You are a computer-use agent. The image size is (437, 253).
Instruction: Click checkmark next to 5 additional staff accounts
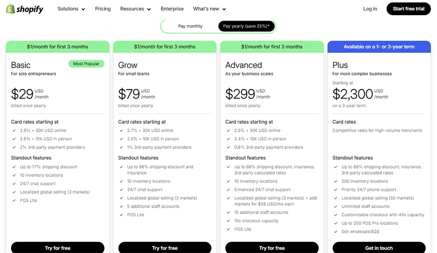click(121, 206)
